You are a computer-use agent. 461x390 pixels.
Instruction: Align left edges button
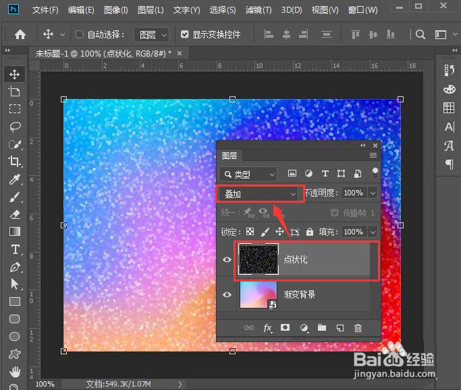pos(269,34)
